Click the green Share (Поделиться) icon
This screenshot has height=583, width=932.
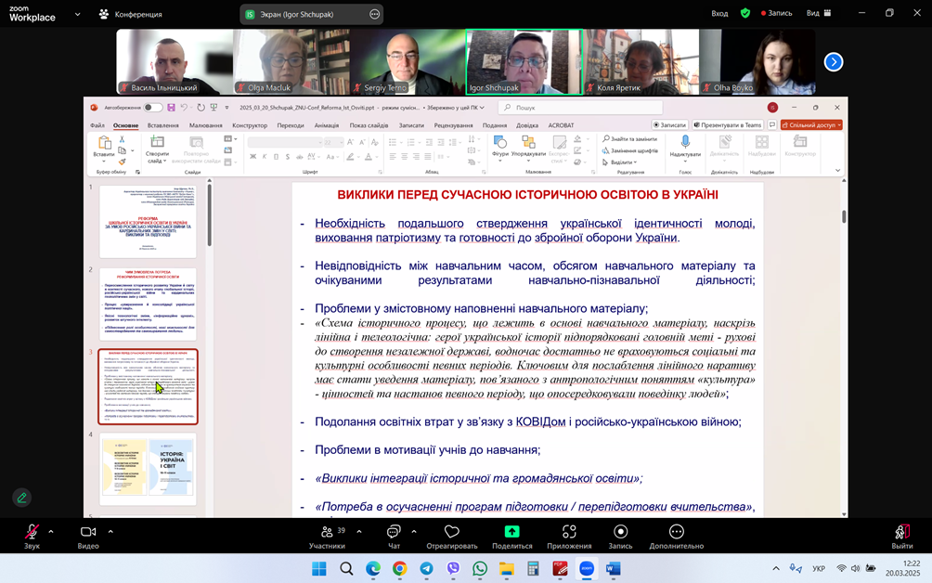click(511, 532)
